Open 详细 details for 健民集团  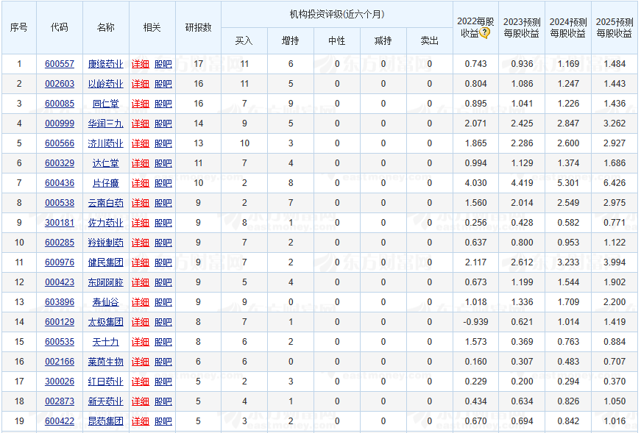coord(141,262)
